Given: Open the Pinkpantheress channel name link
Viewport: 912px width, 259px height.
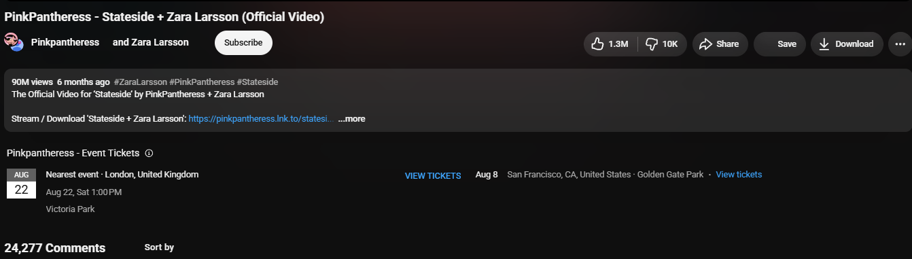Looking at the screenshot, I should (65, 43).
